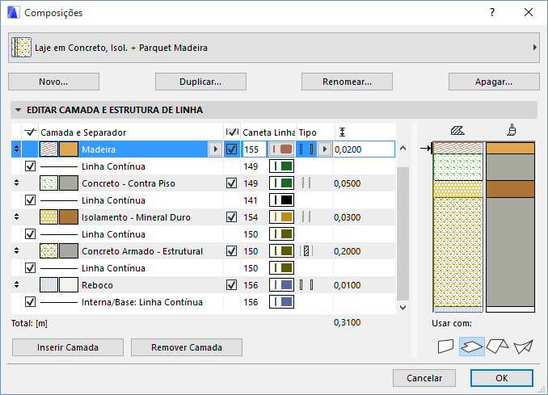Click Concreto - Contra Piso type icon
Screen dimensions: 548x395
point(306,183)
